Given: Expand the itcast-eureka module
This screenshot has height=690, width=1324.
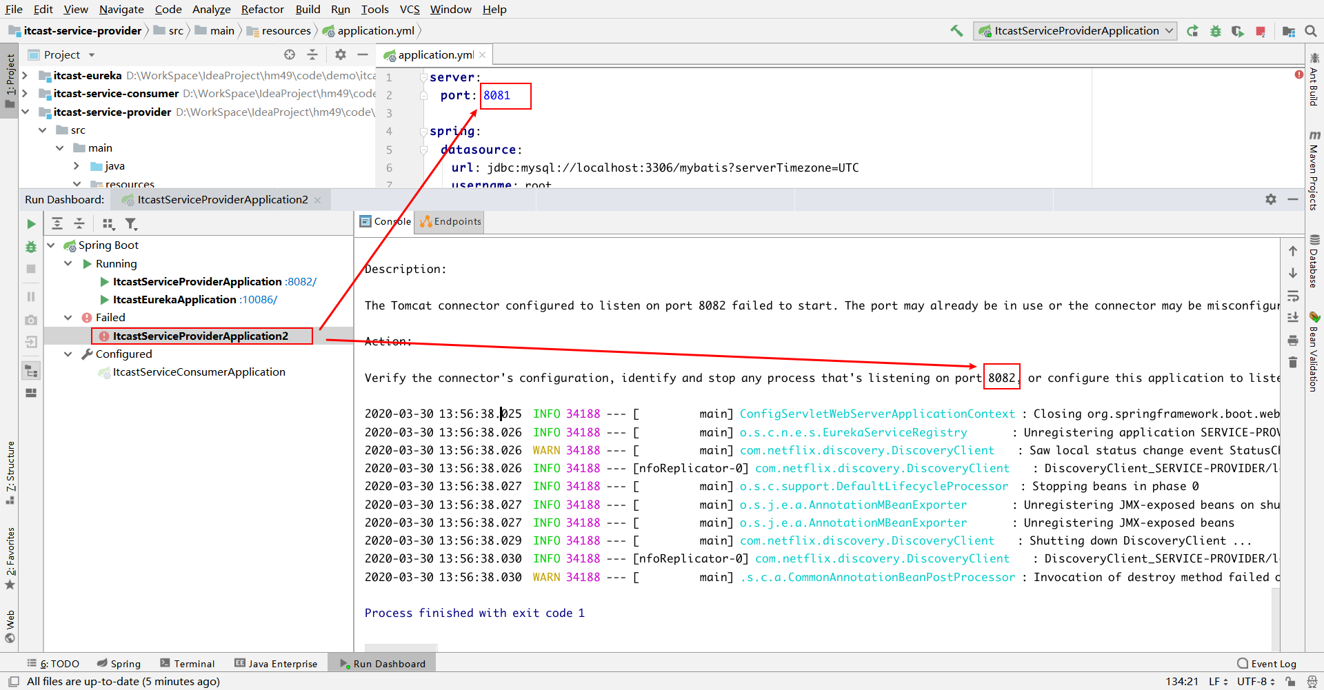Looking at the screenshot, I should pyautogui.click(x=25, y=75).
